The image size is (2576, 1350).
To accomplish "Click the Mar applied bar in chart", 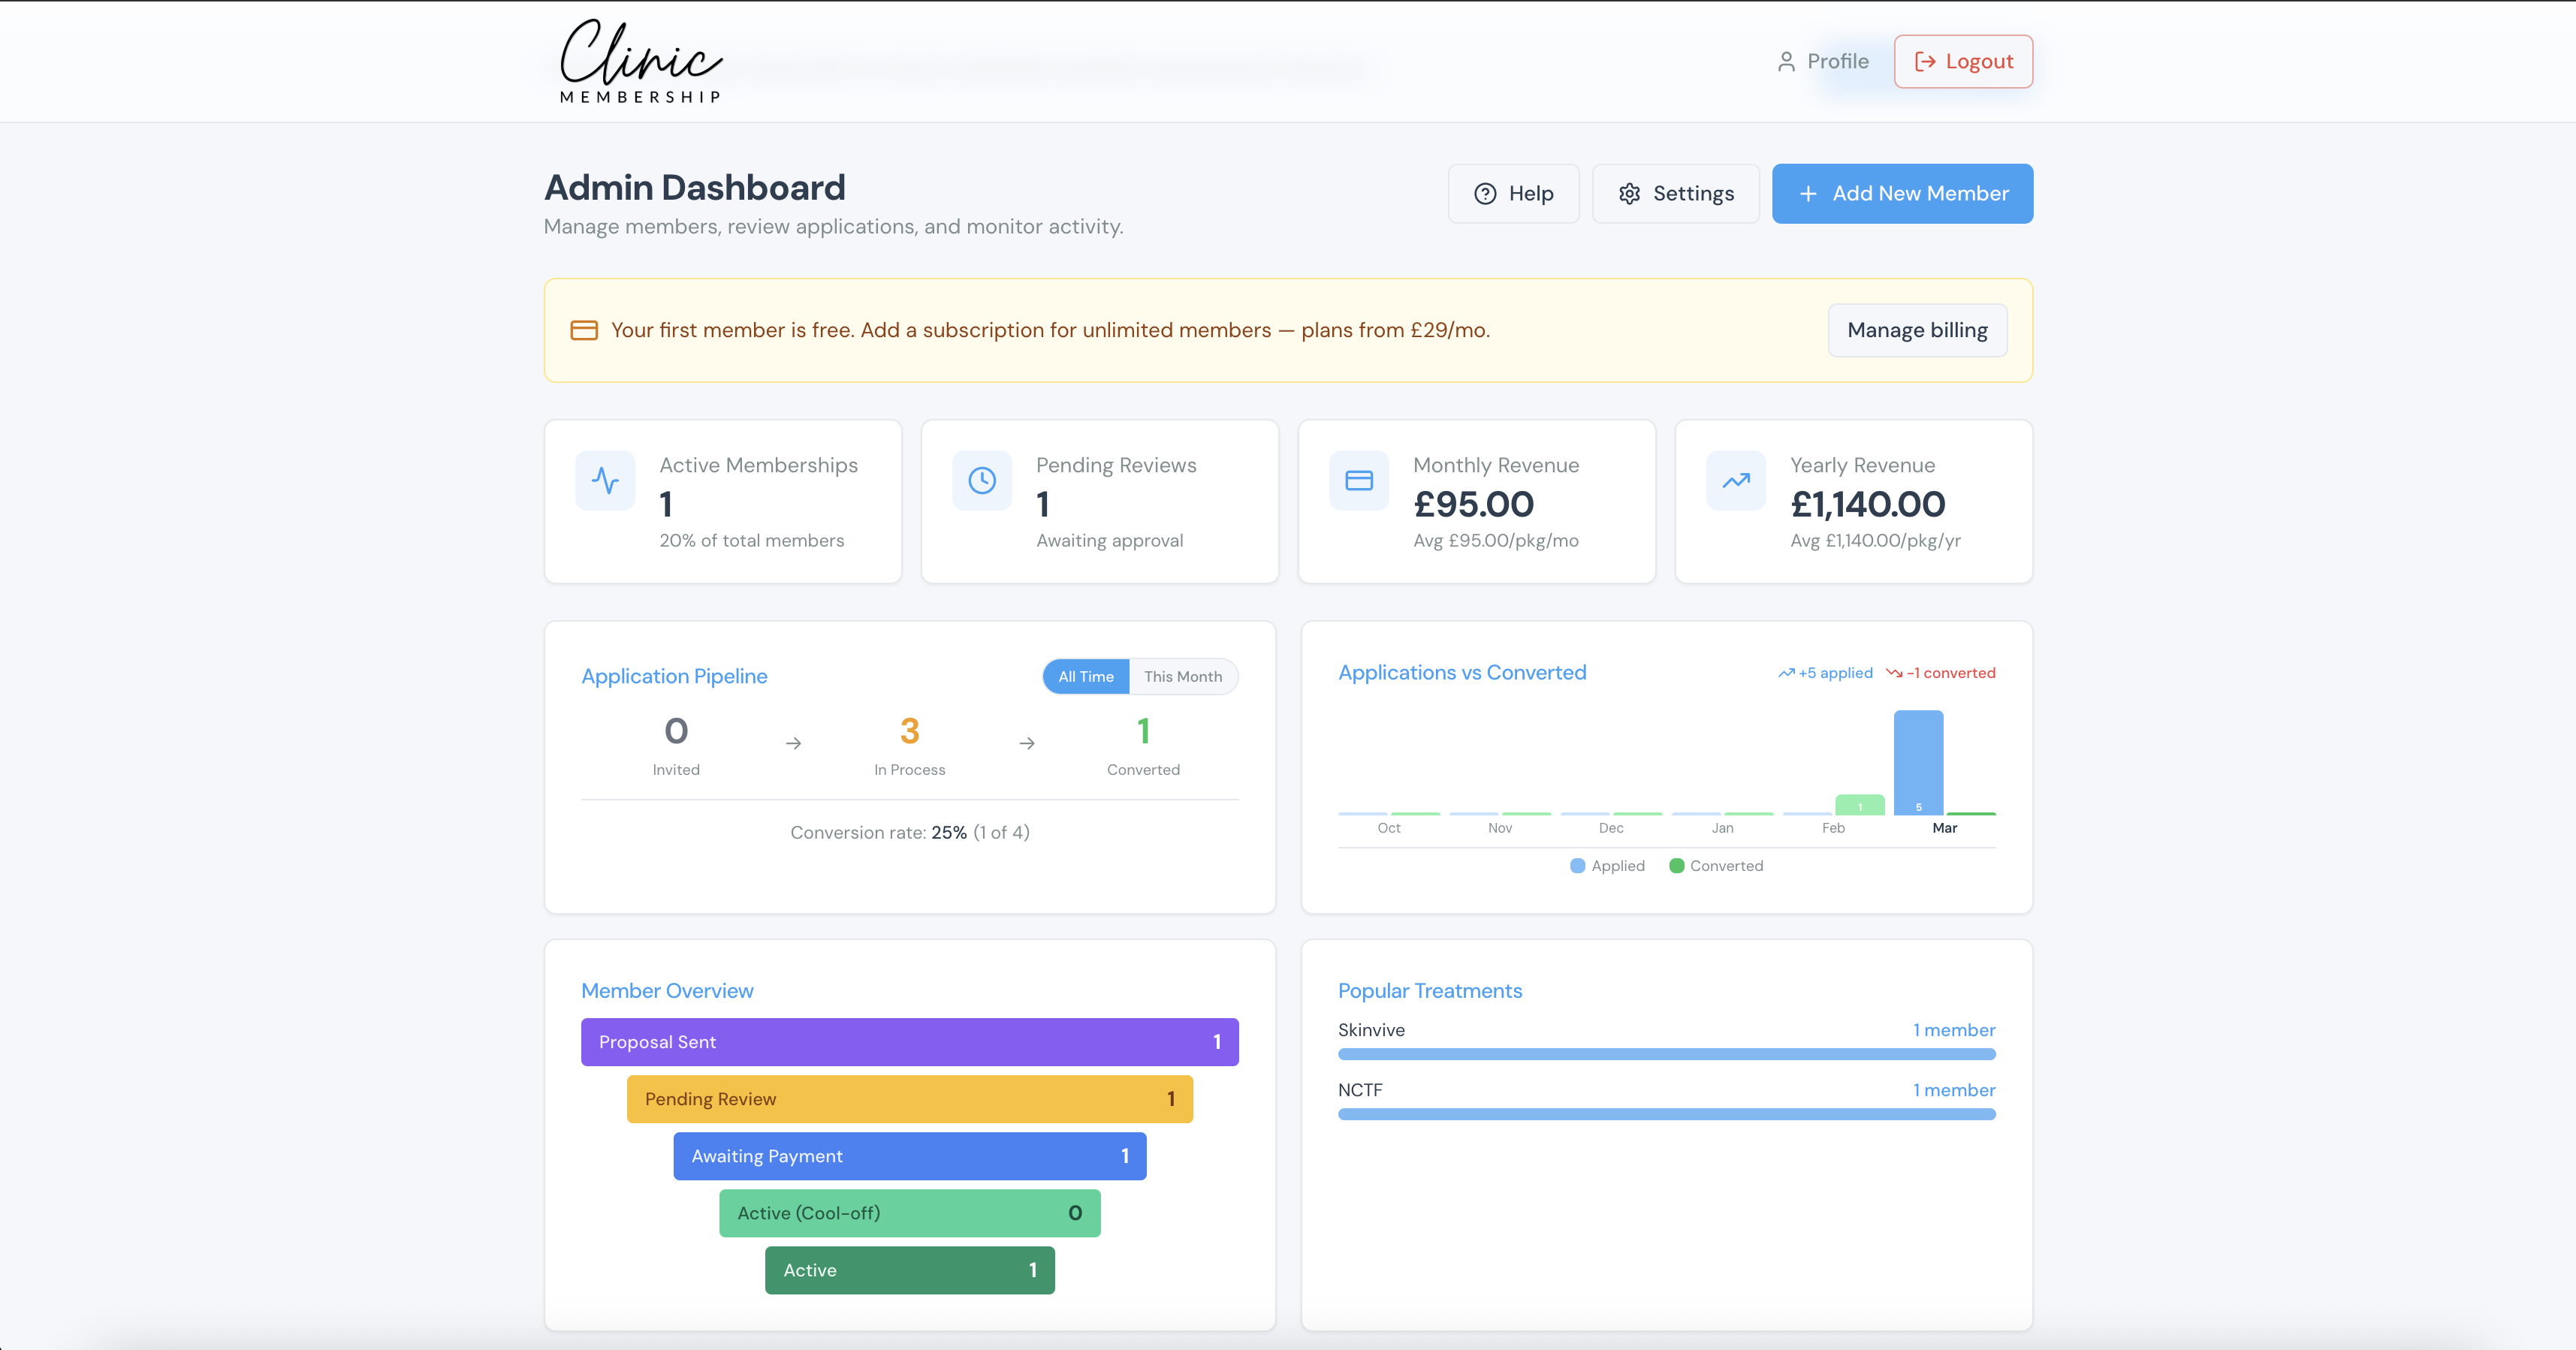I will (1918, 762).
